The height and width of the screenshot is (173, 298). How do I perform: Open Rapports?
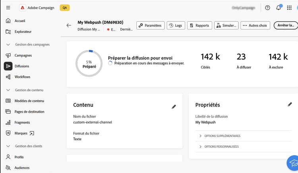pyautogui.click(x=199, y=25)
